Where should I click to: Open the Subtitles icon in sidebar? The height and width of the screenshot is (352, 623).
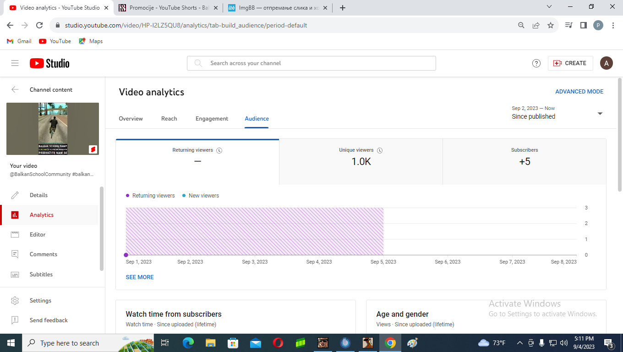pos(15,275)
